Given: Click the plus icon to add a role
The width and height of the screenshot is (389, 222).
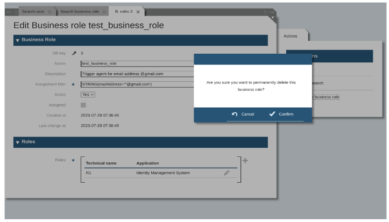Looking at the screenshot, I should [x=245, y=161].
